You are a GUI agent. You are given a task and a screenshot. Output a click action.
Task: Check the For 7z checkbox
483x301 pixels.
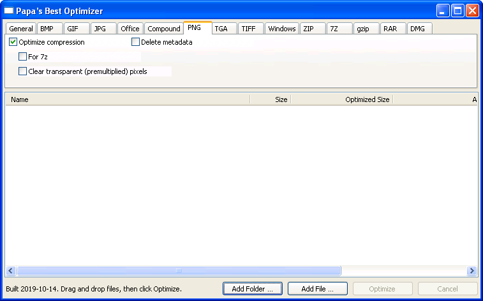[23, 57]
